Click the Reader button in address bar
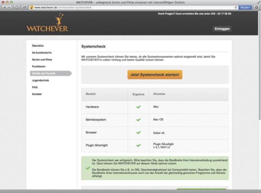 coord(245,8)
